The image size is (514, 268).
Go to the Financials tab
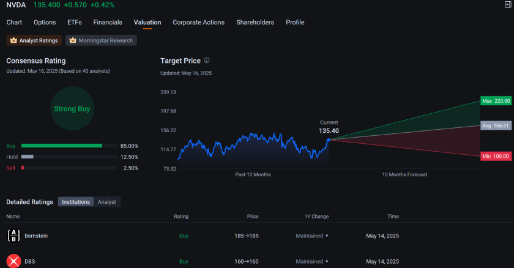click(108, 22)
